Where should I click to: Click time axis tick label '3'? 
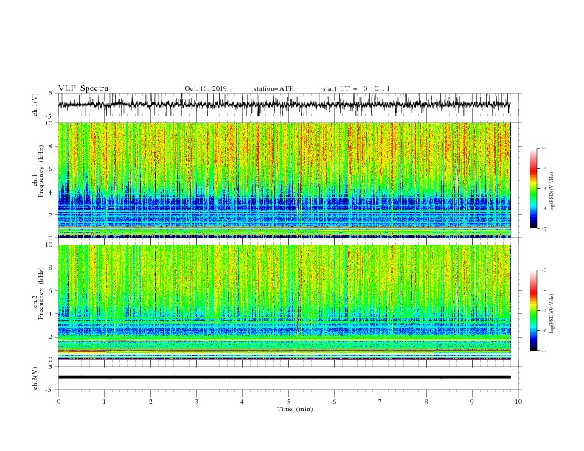[x=196, y=402]
